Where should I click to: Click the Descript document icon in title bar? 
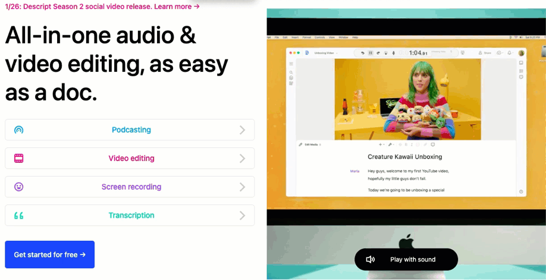(x=307, y=52)
